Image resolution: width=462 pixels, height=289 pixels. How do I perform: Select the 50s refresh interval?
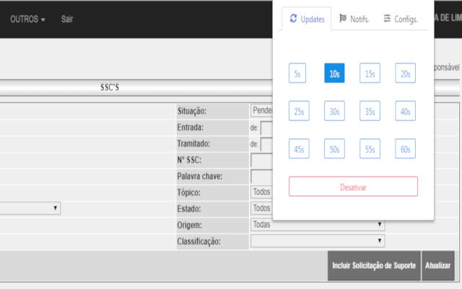click(x=334, y=149)
